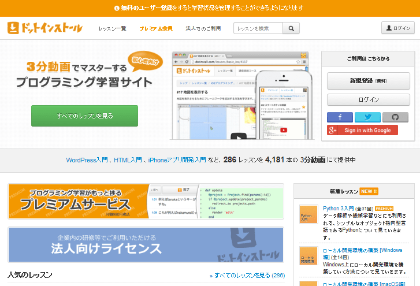Click the 新規登録 (無料) button
Screen dimensions: 420x286
click(369, 81)
